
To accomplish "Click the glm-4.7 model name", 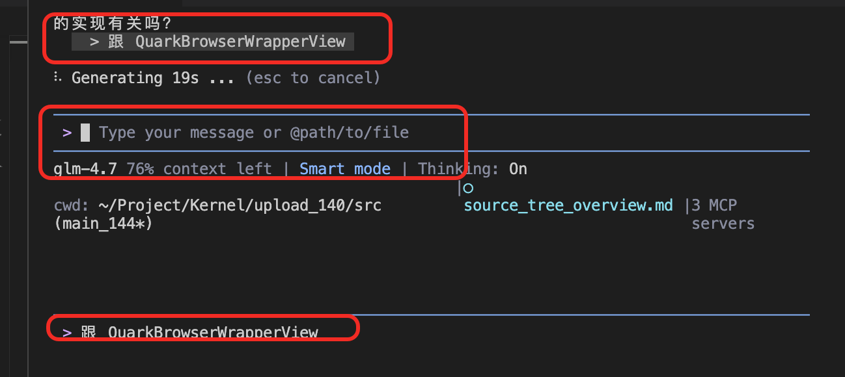I will 85,169.
